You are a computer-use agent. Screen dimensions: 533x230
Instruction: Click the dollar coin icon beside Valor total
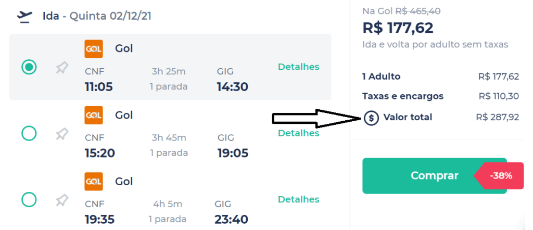371,118
